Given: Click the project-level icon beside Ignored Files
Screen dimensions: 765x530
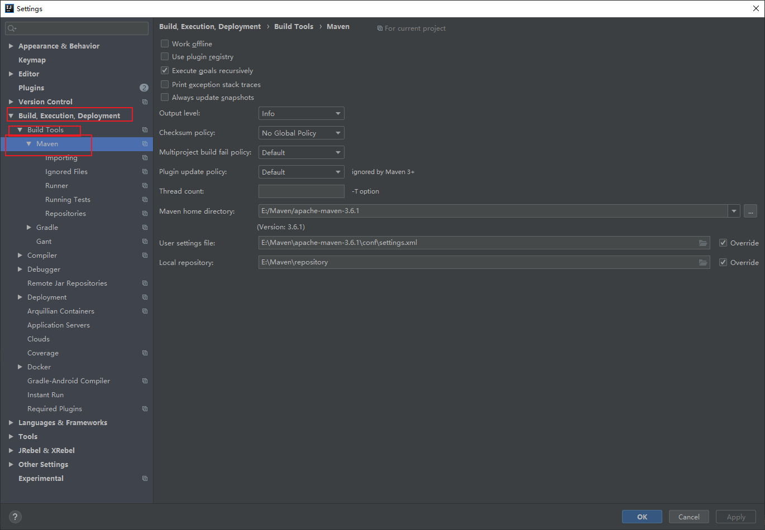Looking at the screenshot, I should pyautogui.click(x=145, y=172).
